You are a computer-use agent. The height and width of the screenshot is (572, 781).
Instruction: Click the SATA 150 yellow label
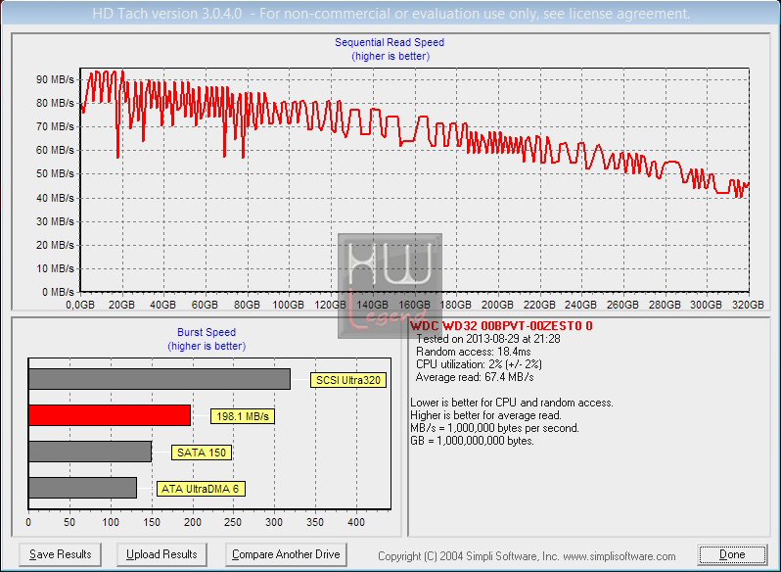point(202,453)
